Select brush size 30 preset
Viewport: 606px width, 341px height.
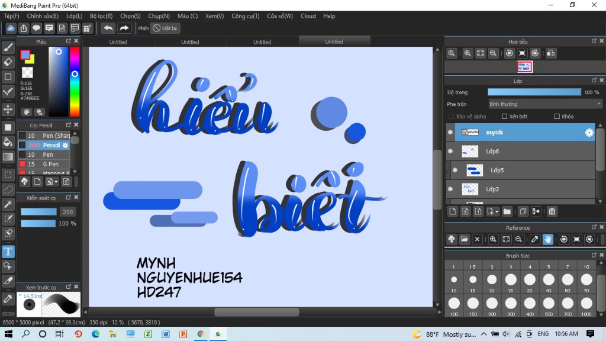(x=530, y=279)
